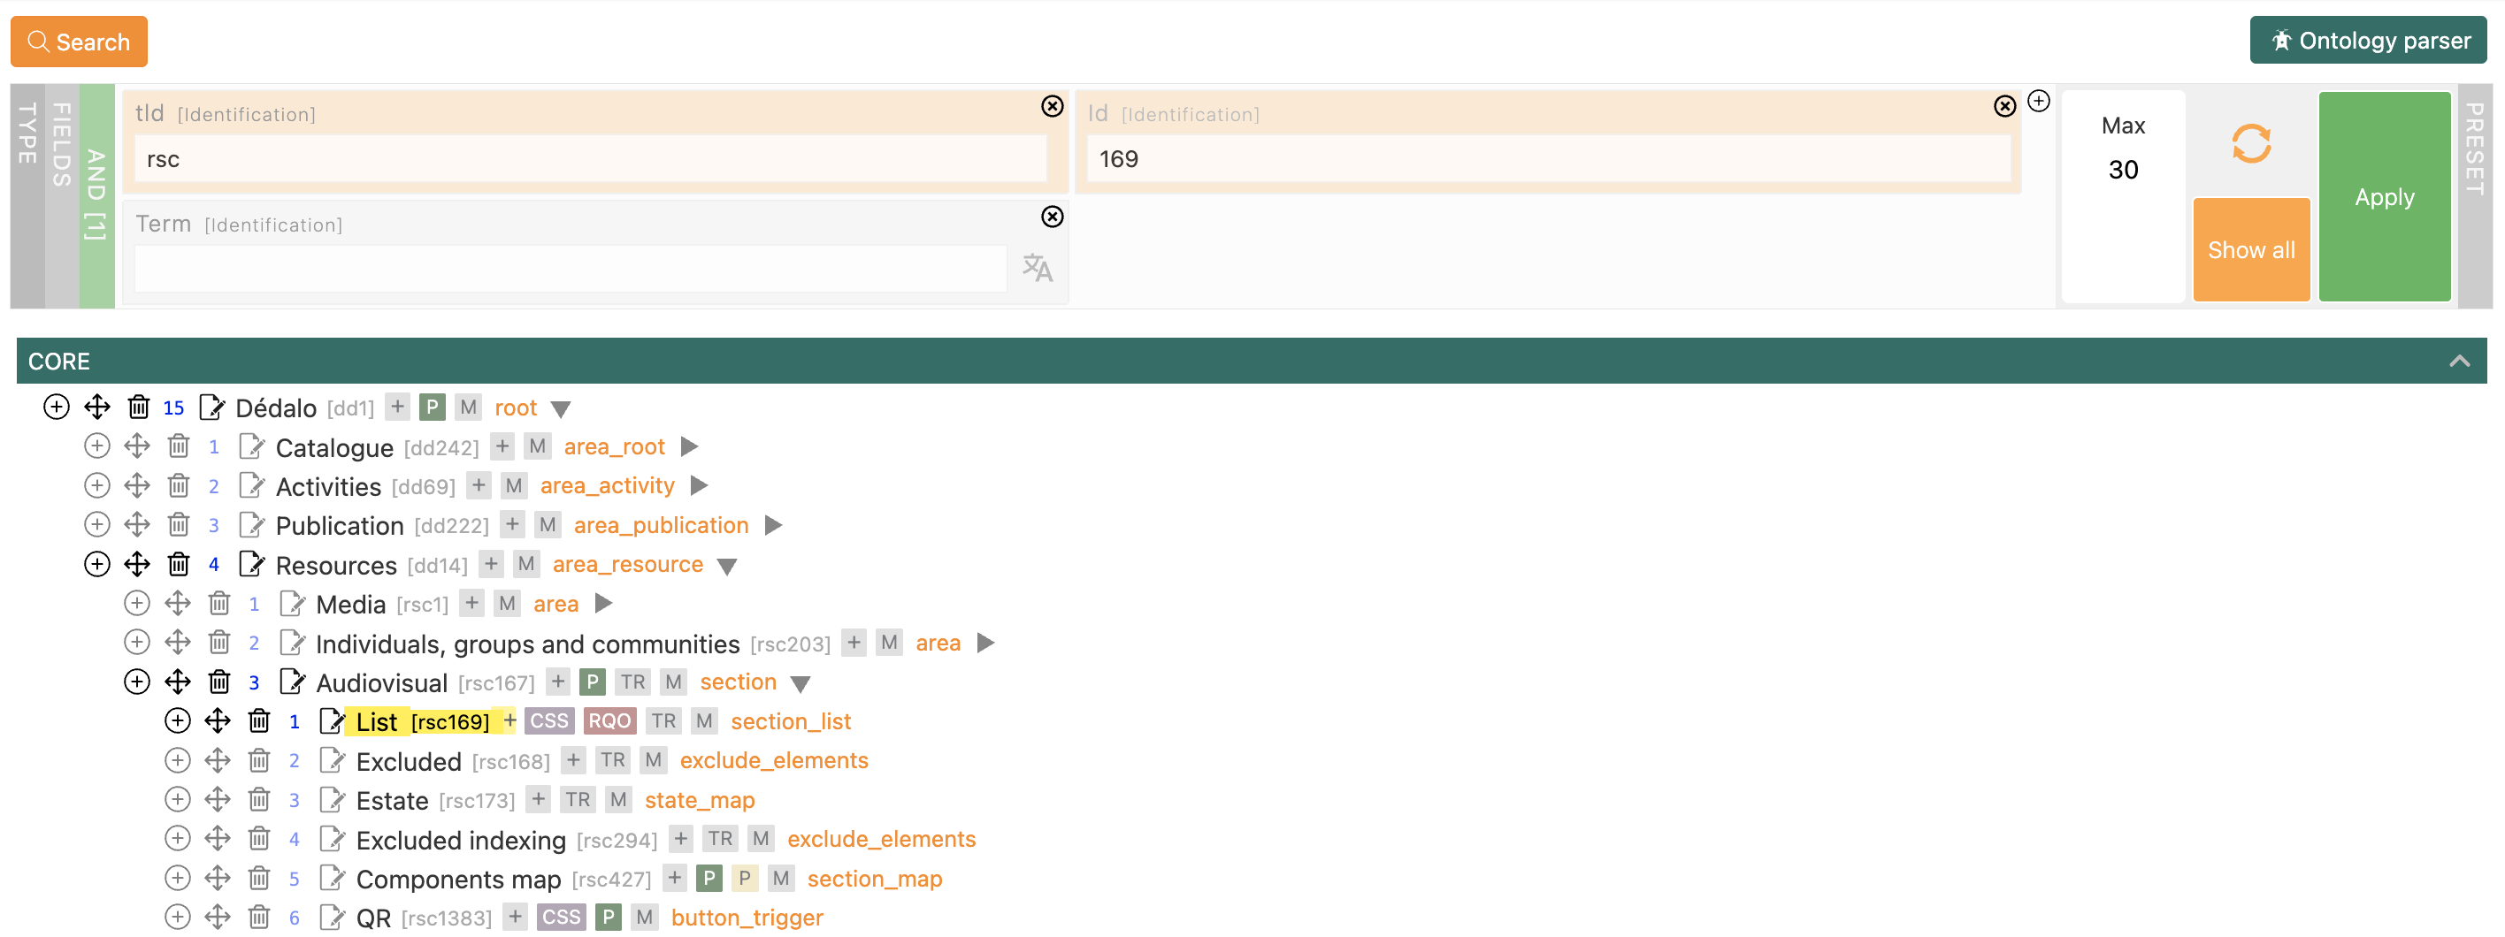
Task: Click the plus icon on the Excluded row
Action: [x=574, y=760]
